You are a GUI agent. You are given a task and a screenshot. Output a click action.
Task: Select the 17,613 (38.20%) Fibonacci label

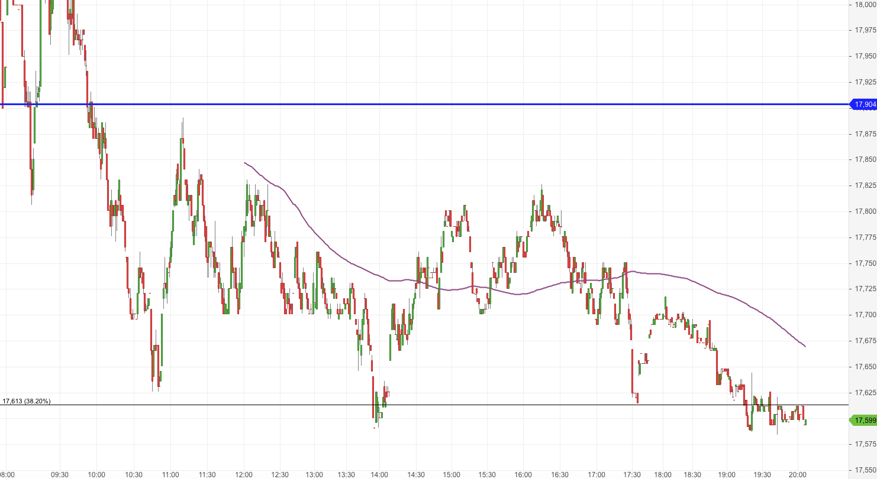27,400
